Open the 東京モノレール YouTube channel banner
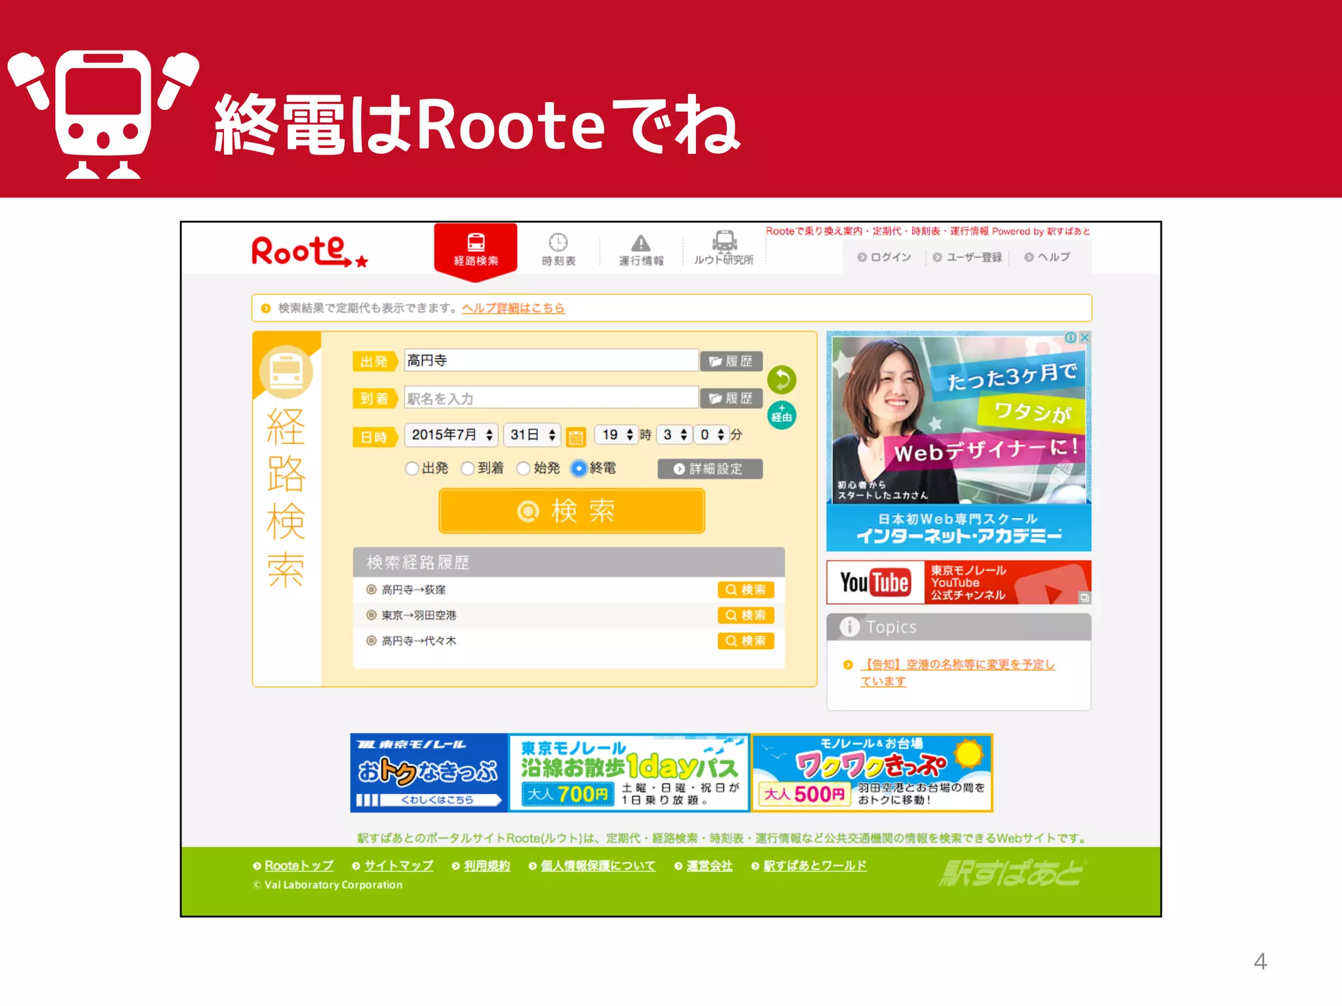The image size is (1342, 1006). tap(959, 582)
